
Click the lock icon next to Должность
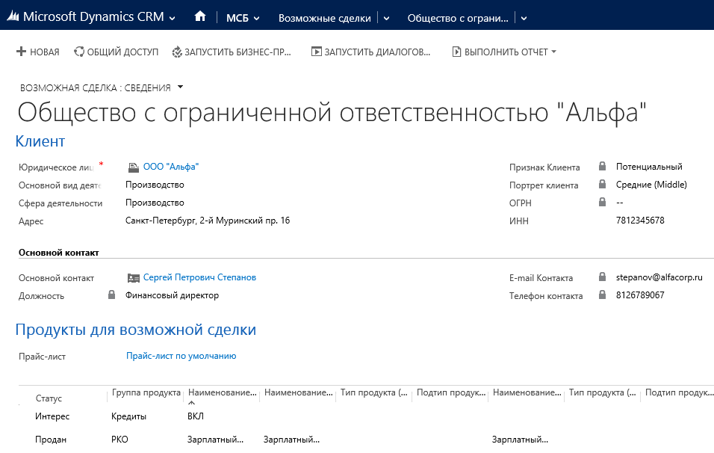111,295
